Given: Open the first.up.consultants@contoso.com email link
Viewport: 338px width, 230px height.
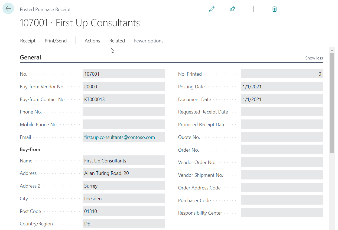Looking at the screenshot, I should (119, 137).
